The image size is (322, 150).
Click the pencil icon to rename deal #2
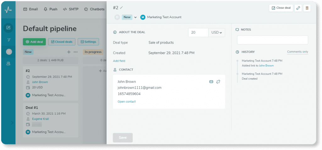(x=122, y=8)
